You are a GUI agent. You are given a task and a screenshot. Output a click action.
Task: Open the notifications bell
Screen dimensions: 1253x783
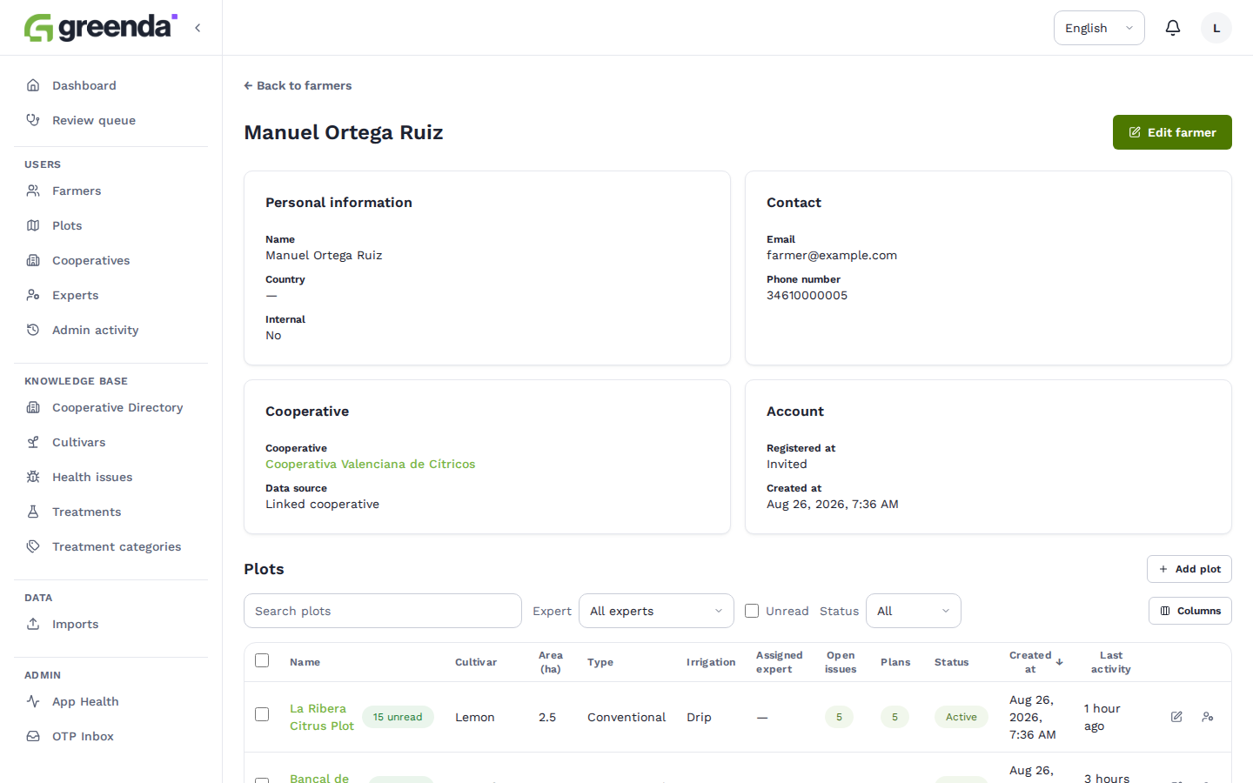(1173, 28)
